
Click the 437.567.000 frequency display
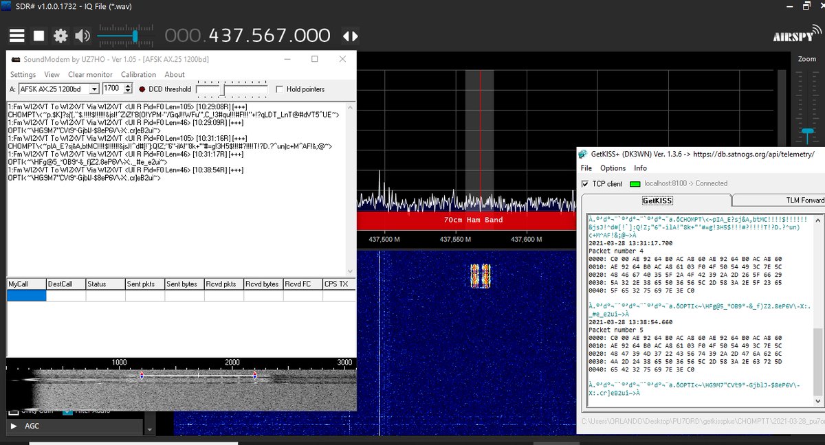pos(247,36)
